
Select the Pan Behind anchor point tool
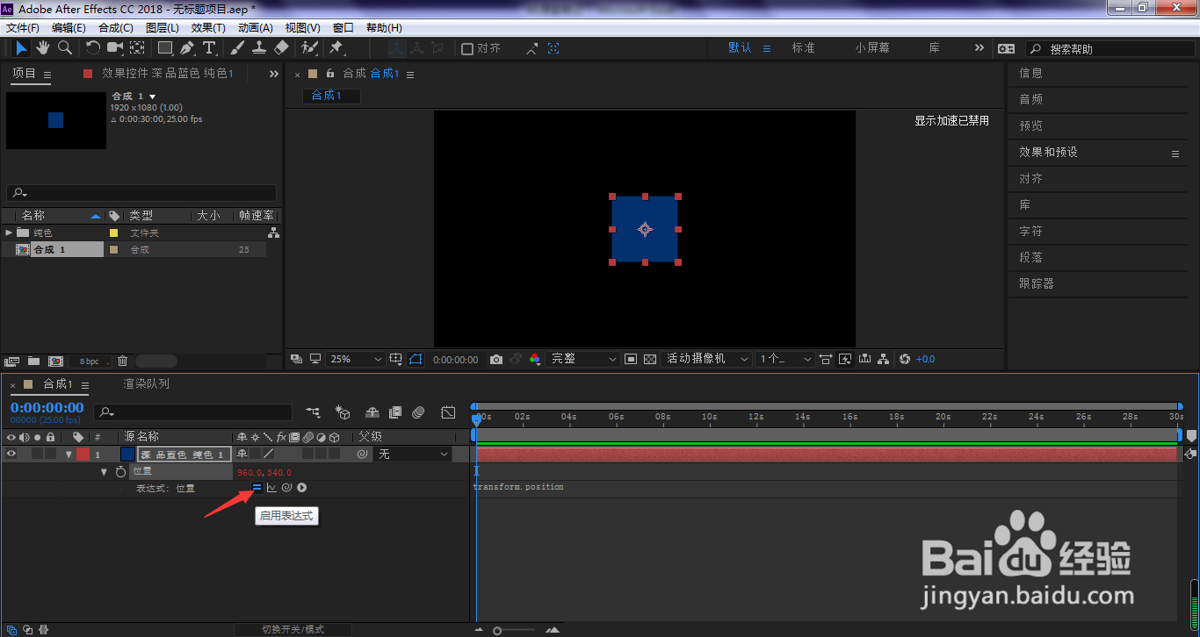[138, 47]
